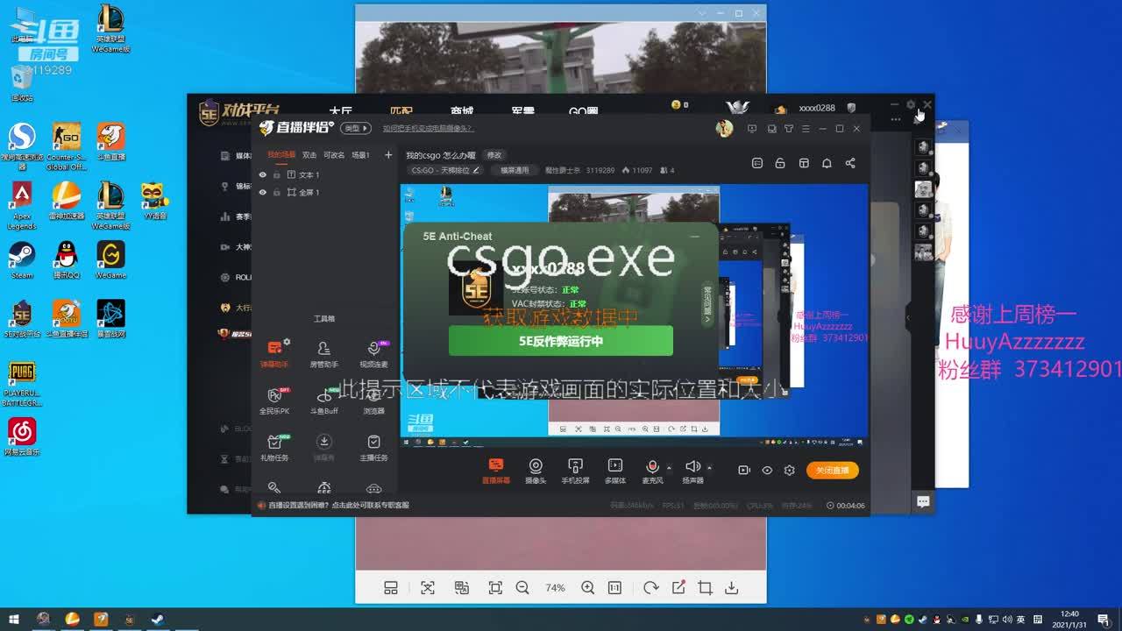Open the notification bell above the preview
1122x631 pixels.
pyautogui.click(x=827, y=163)
